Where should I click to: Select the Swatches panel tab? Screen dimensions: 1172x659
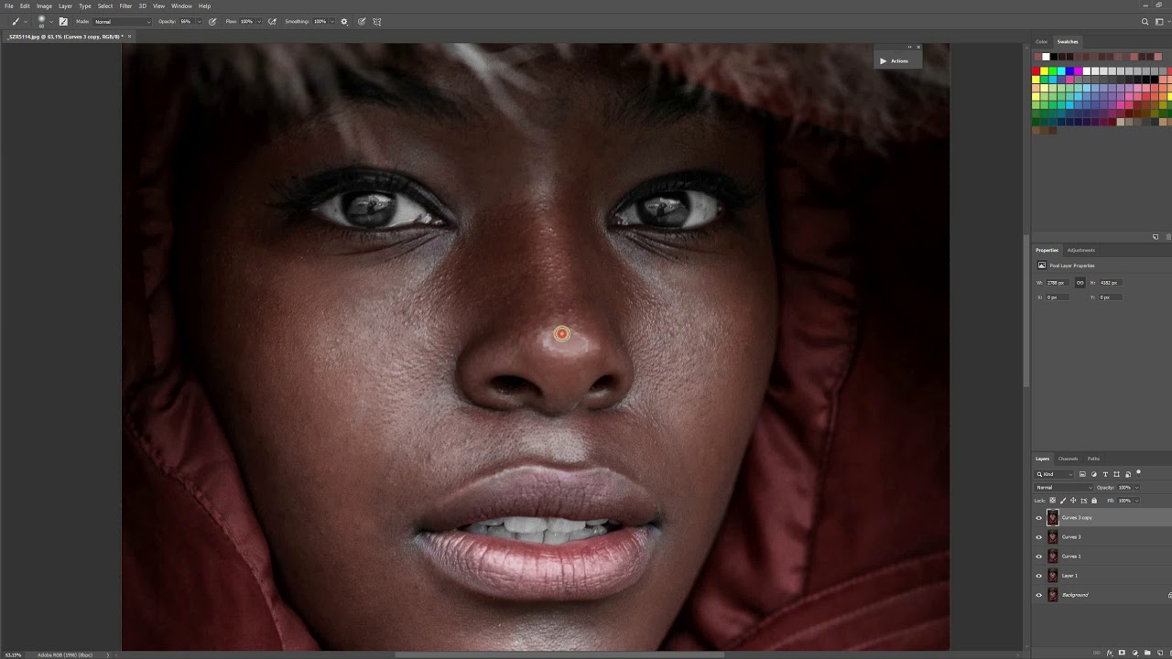click(1068, 41)
